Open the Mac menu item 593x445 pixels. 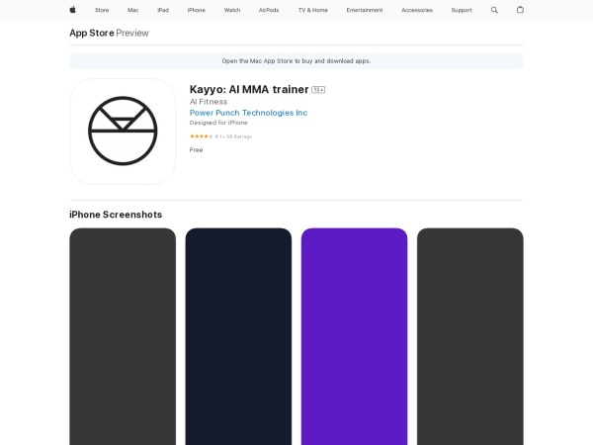coord(132,10)
